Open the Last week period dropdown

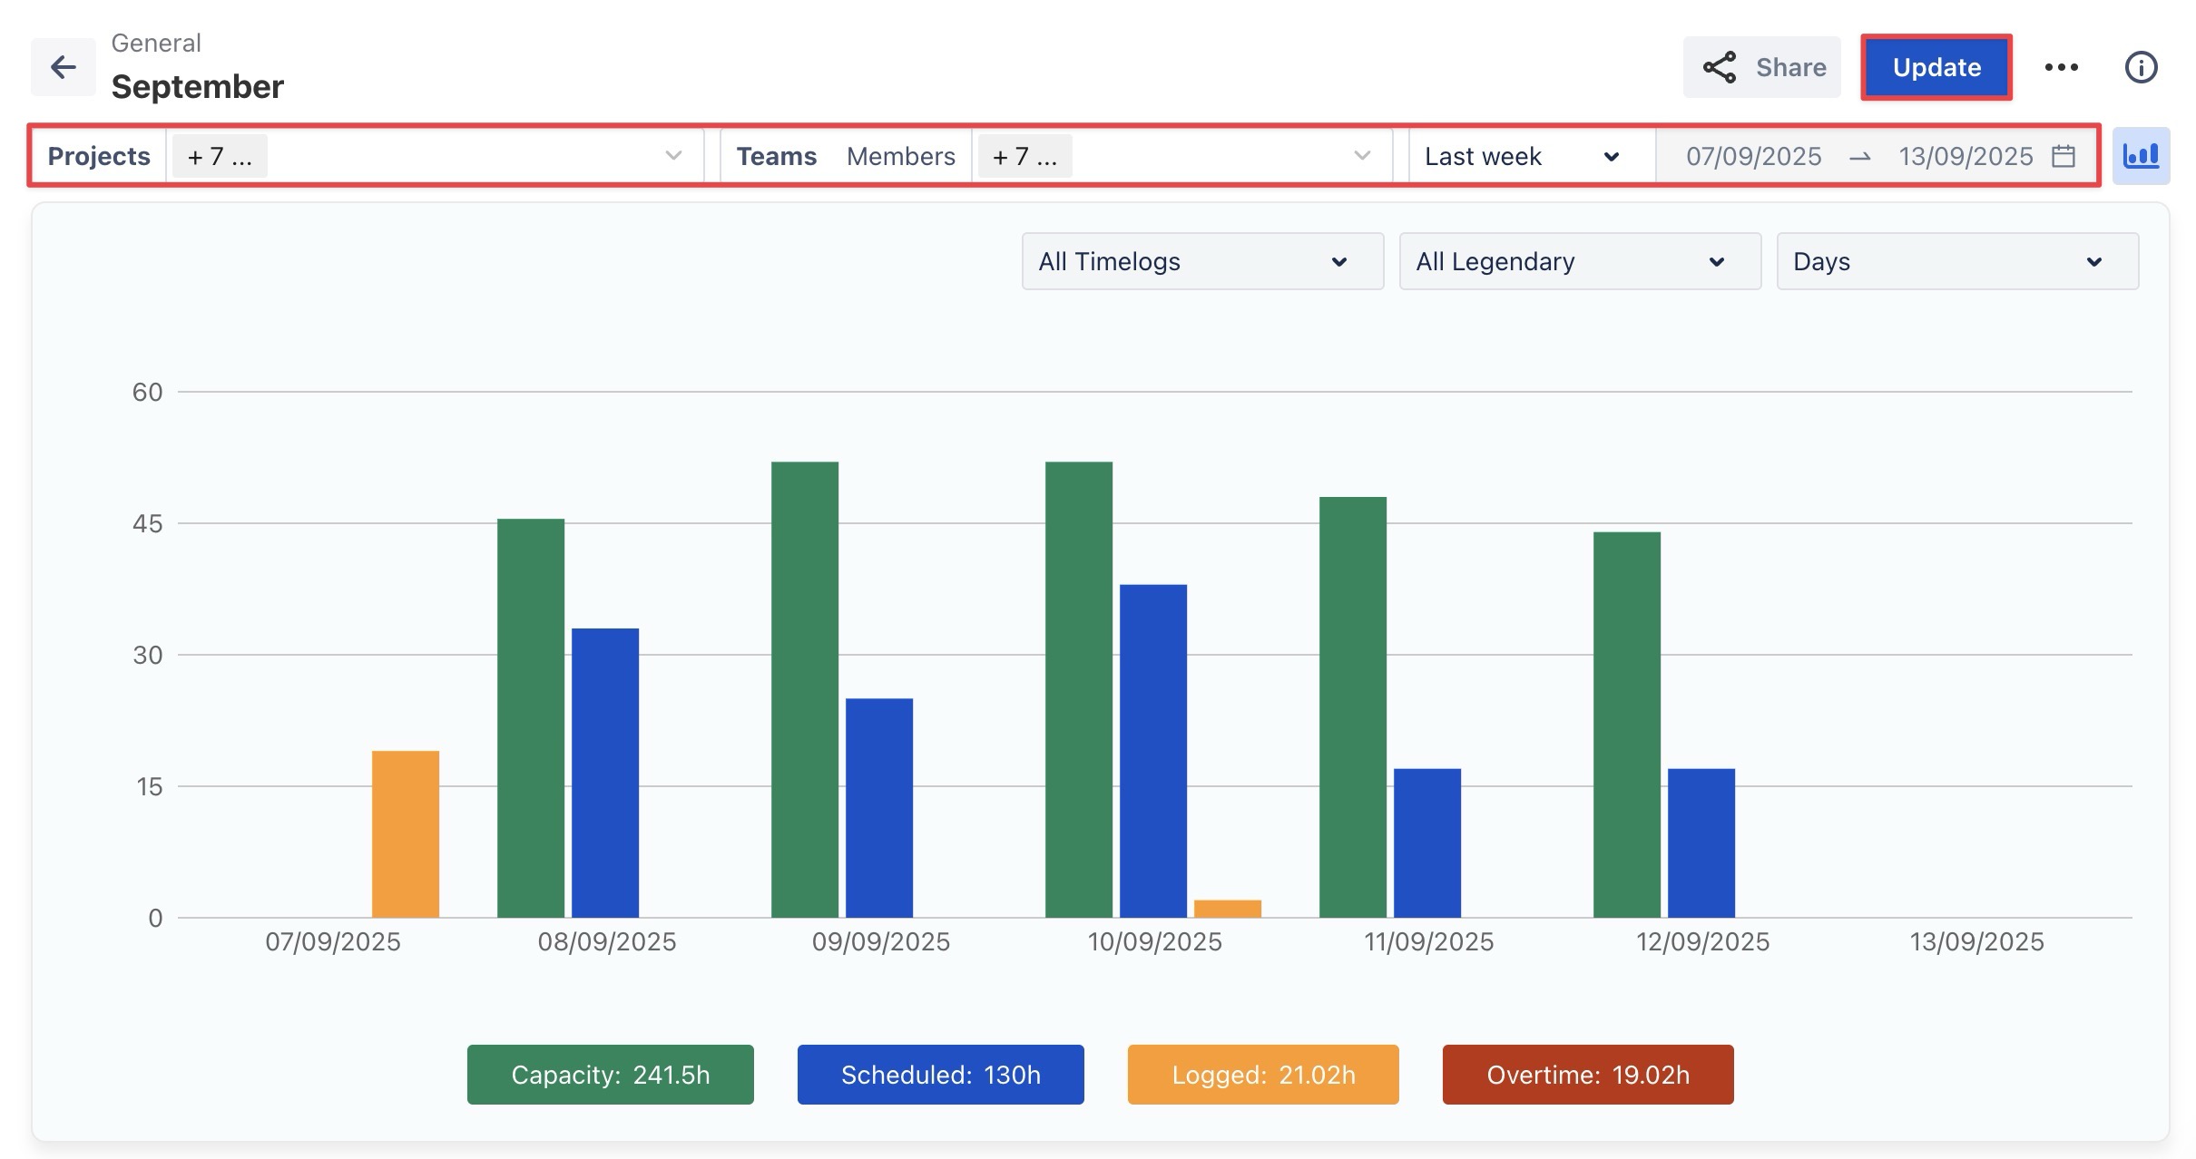click(x=1523, y=156)
